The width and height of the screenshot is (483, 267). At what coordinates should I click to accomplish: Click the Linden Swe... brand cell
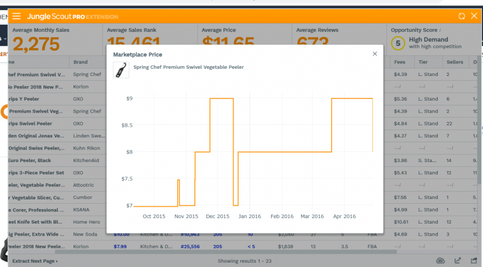point(89,136)
